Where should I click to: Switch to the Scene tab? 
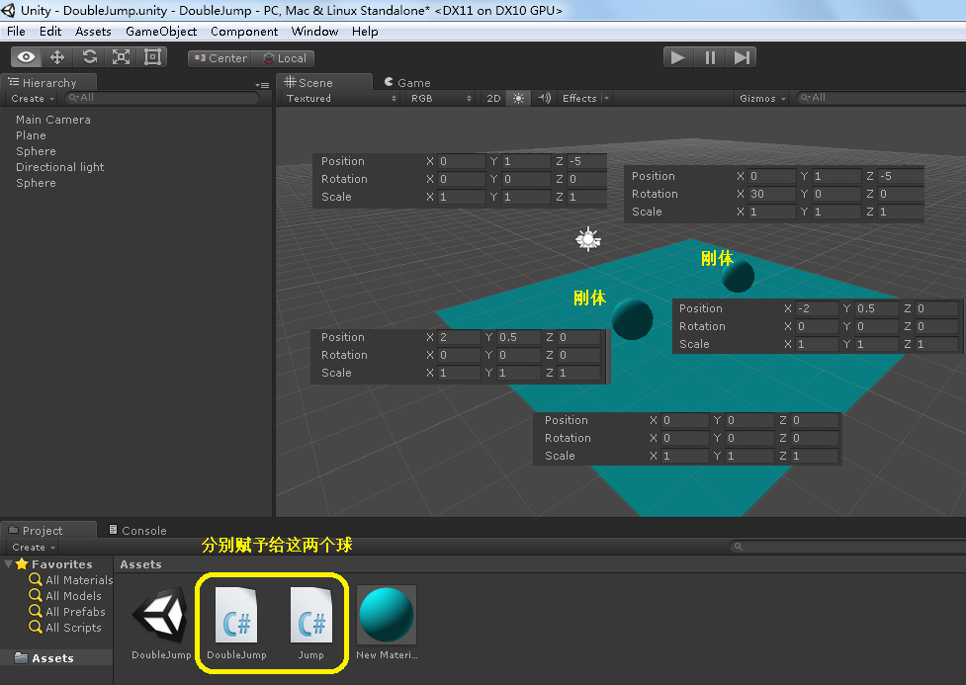pos(323,83)
